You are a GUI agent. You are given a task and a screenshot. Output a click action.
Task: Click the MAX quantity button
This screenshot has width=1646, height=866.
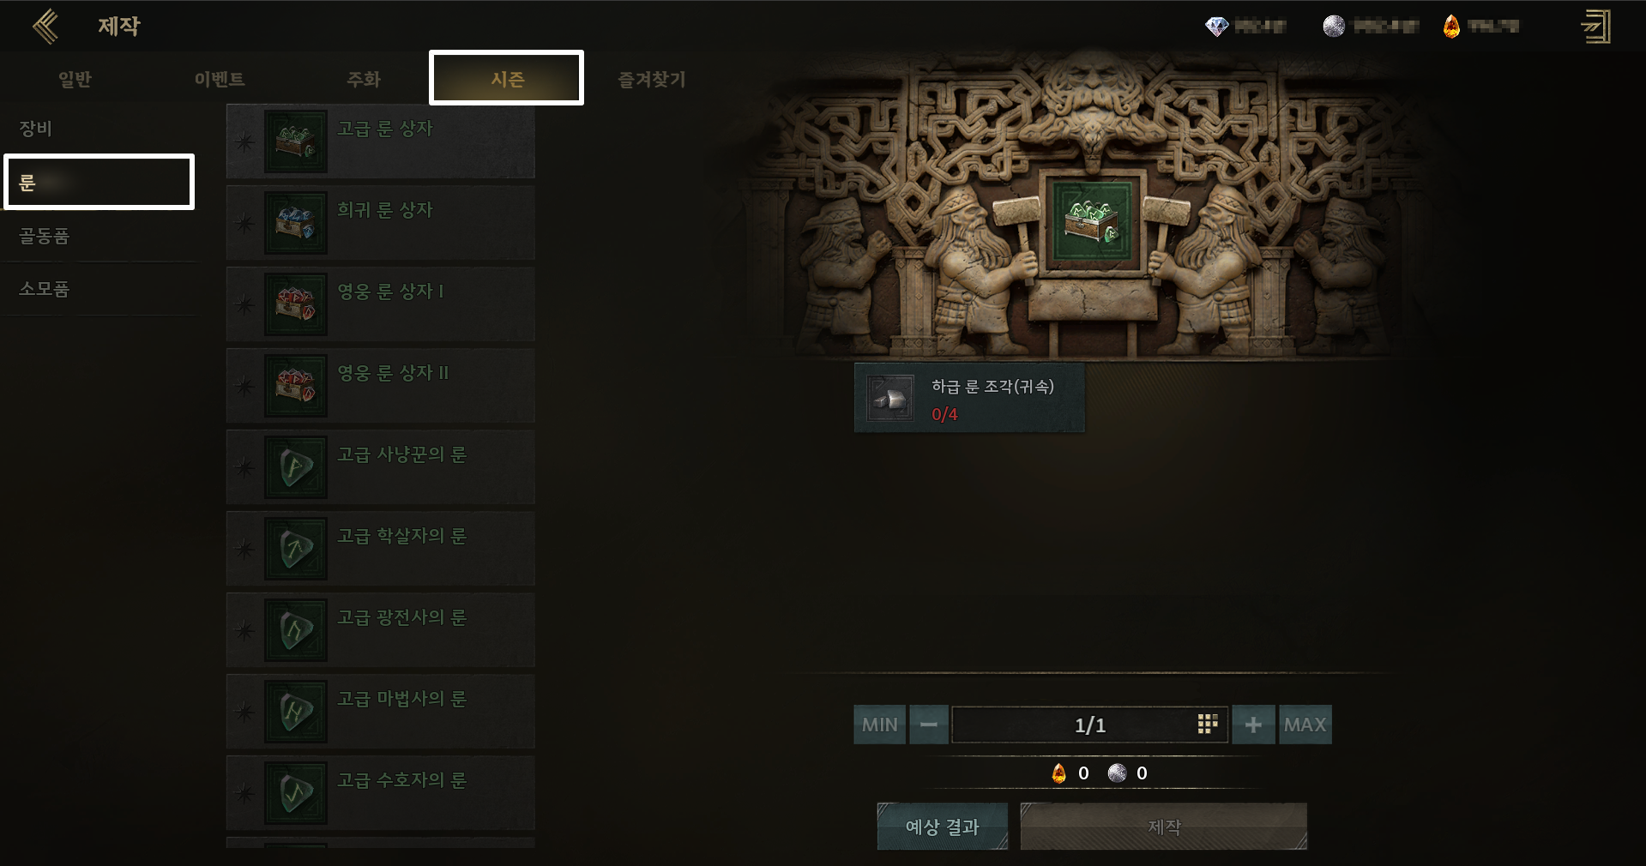click(x=1305, y=725)
